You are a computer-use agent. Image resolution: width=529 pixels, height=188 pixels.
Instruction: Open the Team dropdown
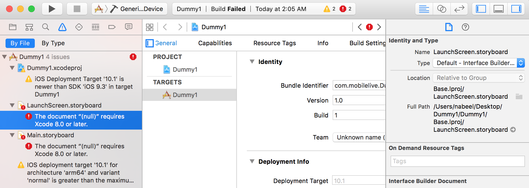[359, 137]
